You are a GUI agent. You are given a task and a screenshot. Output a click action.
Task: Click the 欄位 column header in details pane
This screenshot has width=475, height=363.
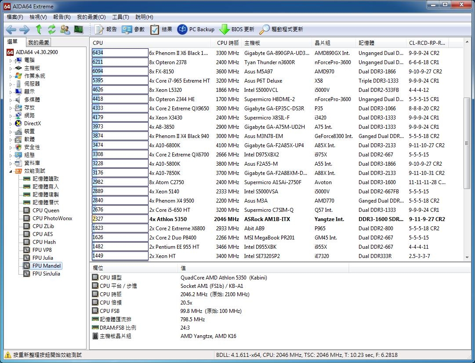pyautogui.click(x=134, y=268)
